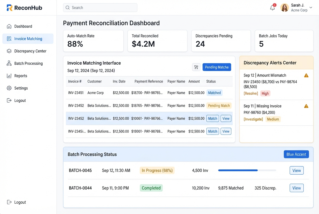Screen dimensions: 319x214
Task: Click the Dashboard home icon
Action: click(x=9, y=26)
